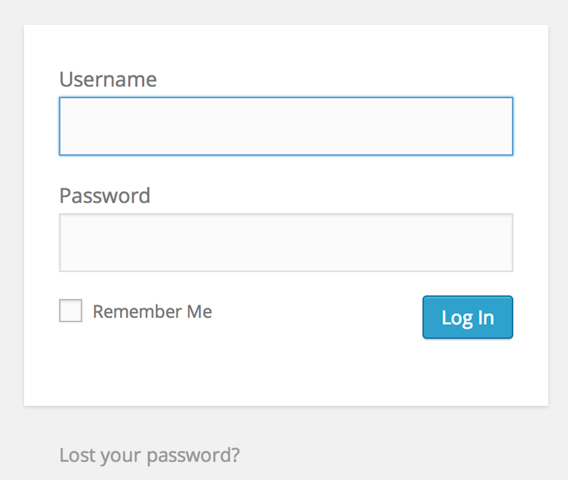
Task: Tick the box beside Remember Me
Action: 70,310
